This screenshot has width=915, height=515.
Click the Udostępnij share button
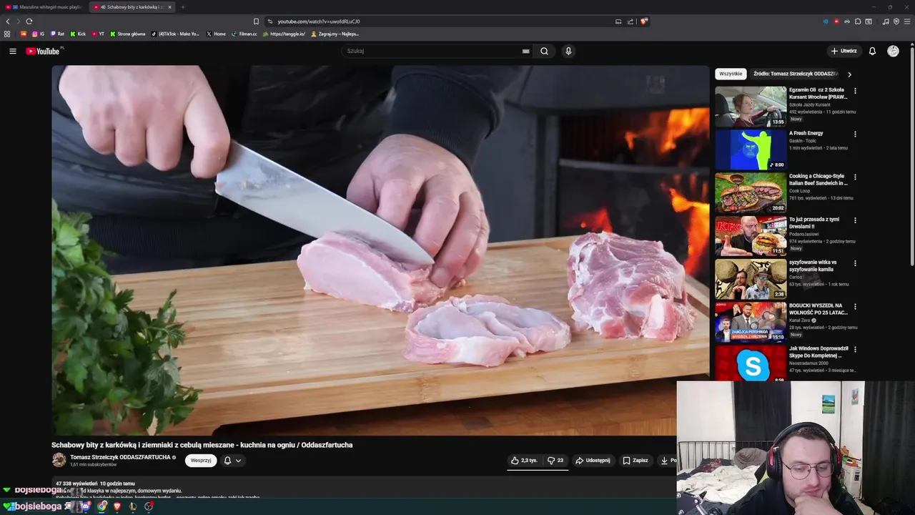point(593,461)
